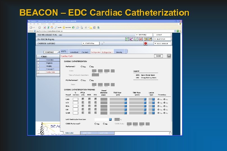227x151 pixels.
Task: Check BMS box for LCX row
Action: [x=89, y=102]
